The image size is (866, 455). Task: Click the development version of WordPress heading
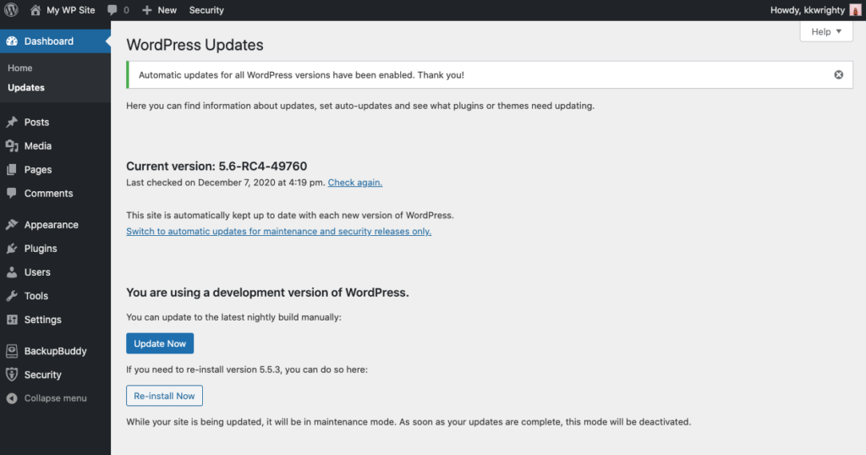[268, 293]
